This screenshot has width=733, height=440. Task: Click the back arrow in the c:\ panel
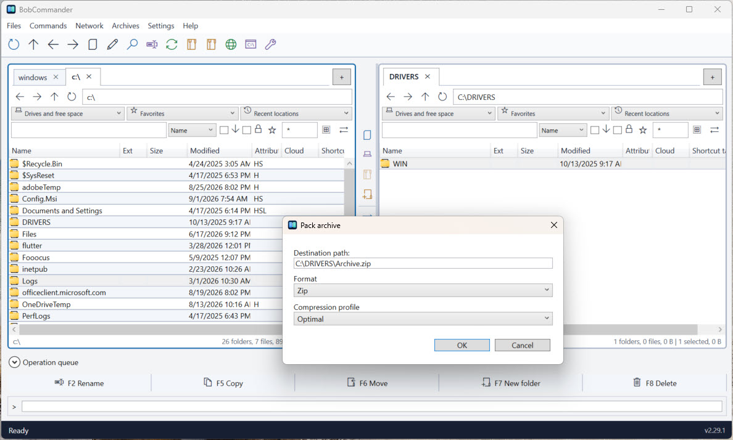[20, 97]
